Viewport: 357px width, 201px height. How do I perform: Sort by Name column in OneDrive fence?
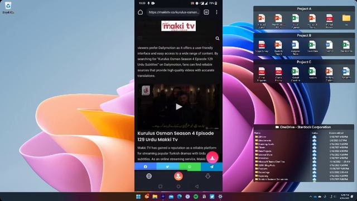pyautogui.click(x=257, y=133)
